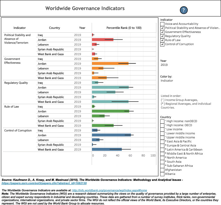Screen dimensions: 221x205
Task: Toggle the Rule of Law checkbox
Action: 162,40
